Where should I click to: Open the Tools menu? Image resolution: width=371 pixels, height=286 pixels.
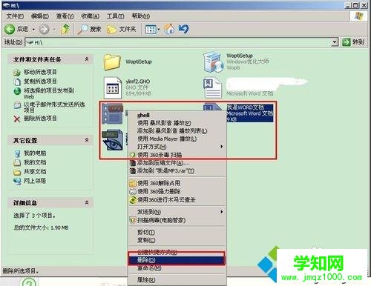pos(115,16)
